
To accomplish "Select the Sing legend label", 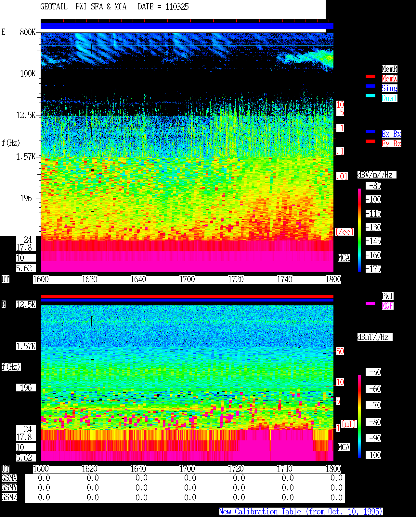I will (389, 88).
